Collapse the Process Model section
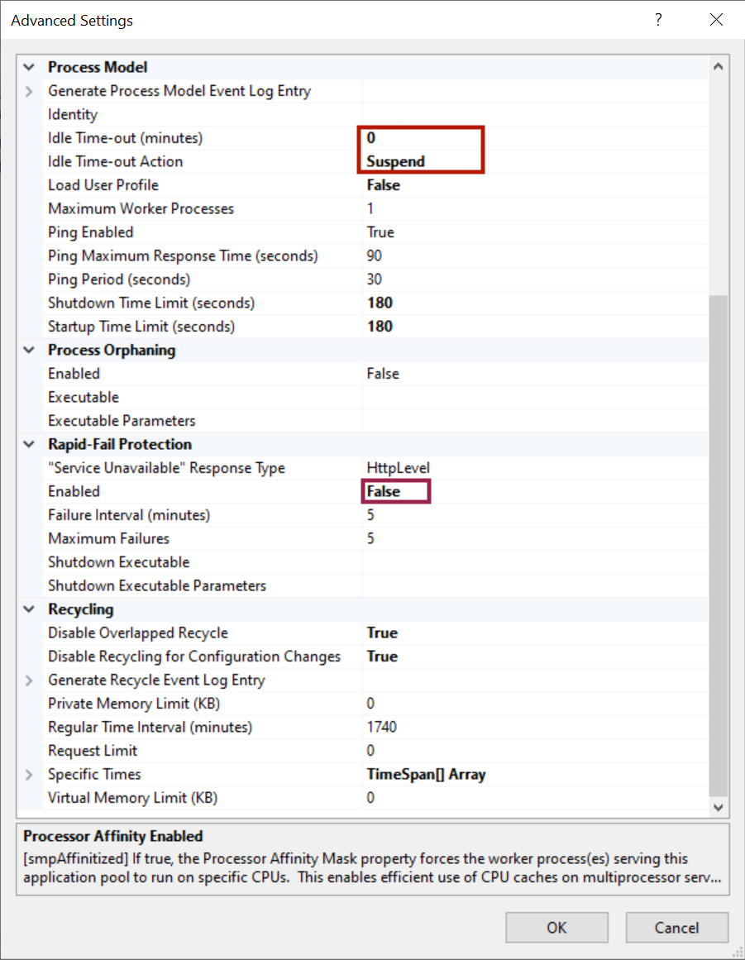The width and height of the screenshot is (745, 960). coord(29,67)
